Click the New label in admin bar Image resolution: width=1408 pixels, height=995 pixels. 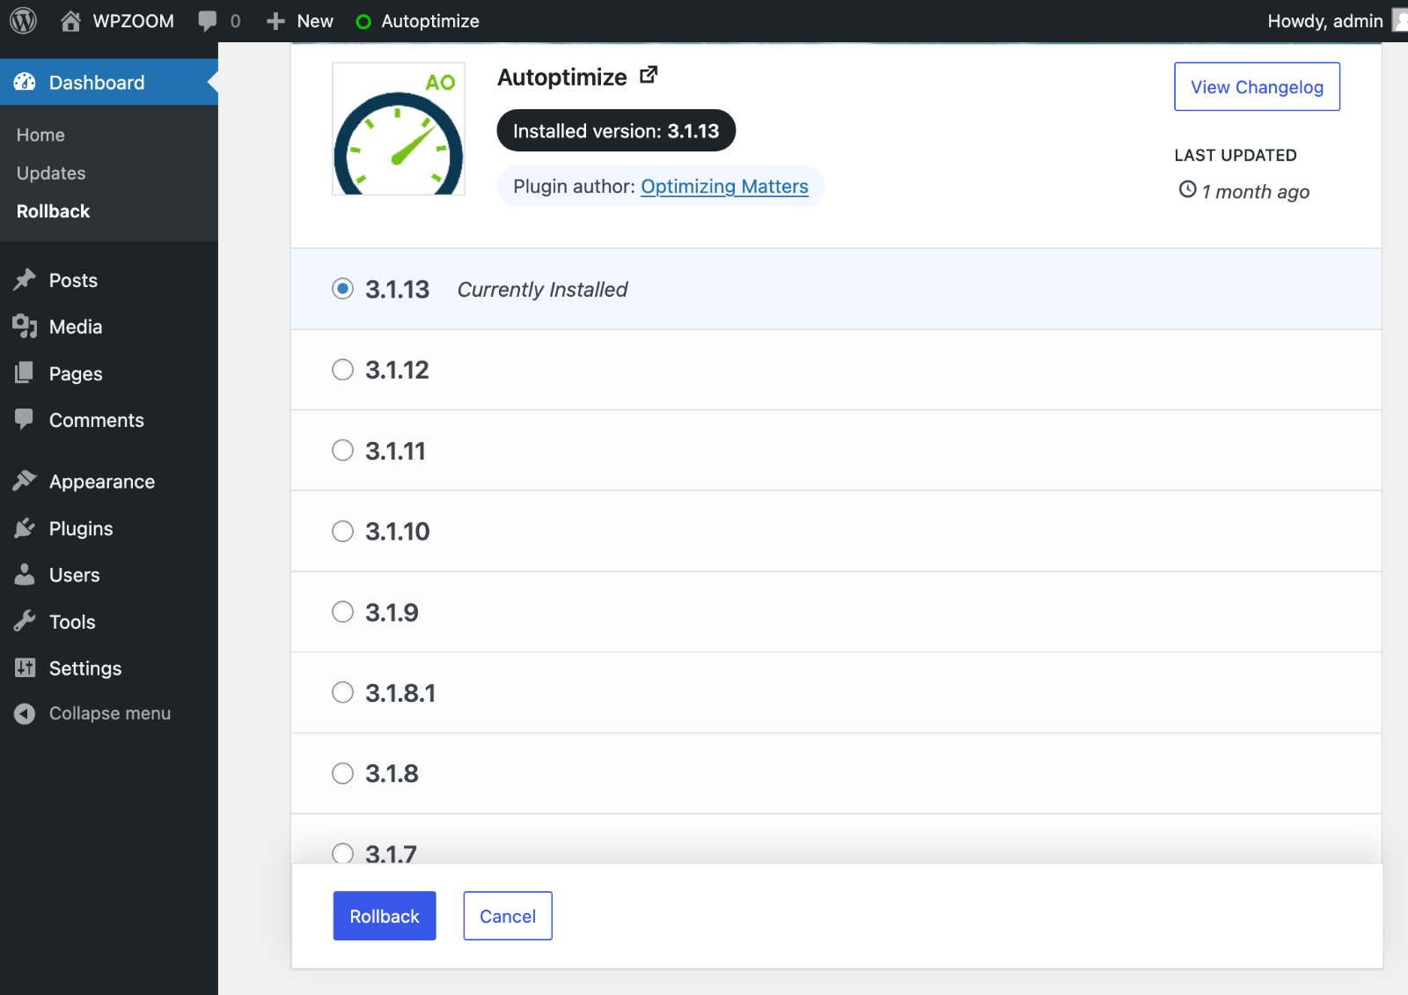315,21
